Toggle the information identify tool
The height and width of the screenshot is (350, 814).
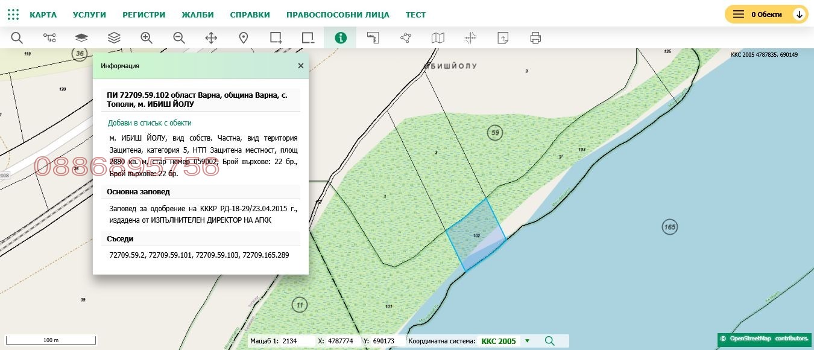coord(341,38)
